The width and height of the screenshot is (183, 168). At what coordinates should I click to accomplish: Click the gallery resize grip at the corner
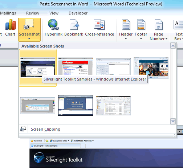[174, 135]
